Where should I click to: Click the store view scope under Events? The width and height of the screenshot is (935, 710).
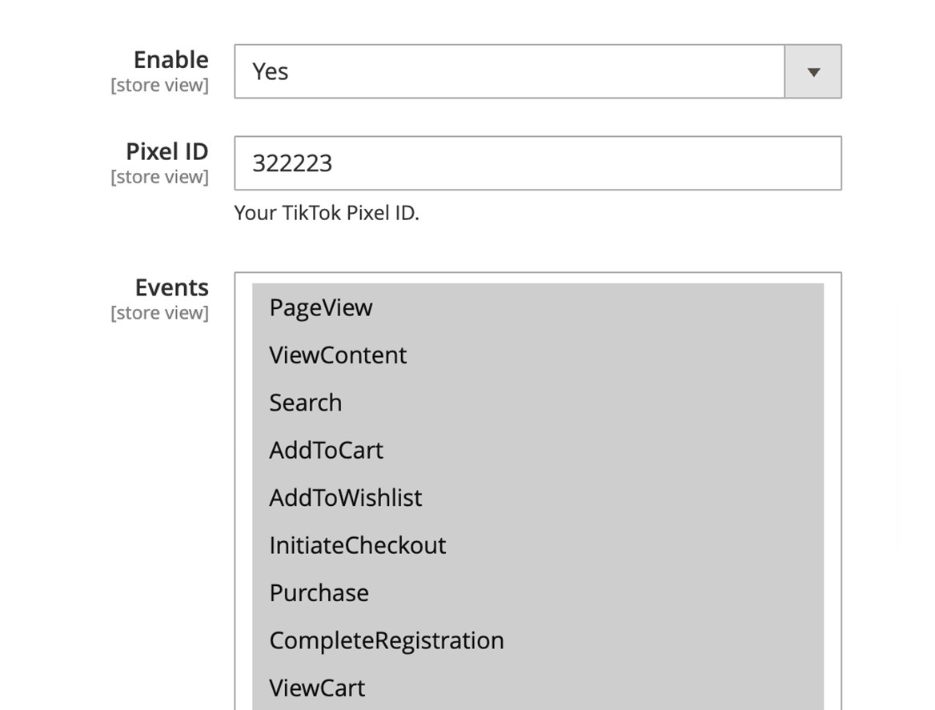pos(159,313)
